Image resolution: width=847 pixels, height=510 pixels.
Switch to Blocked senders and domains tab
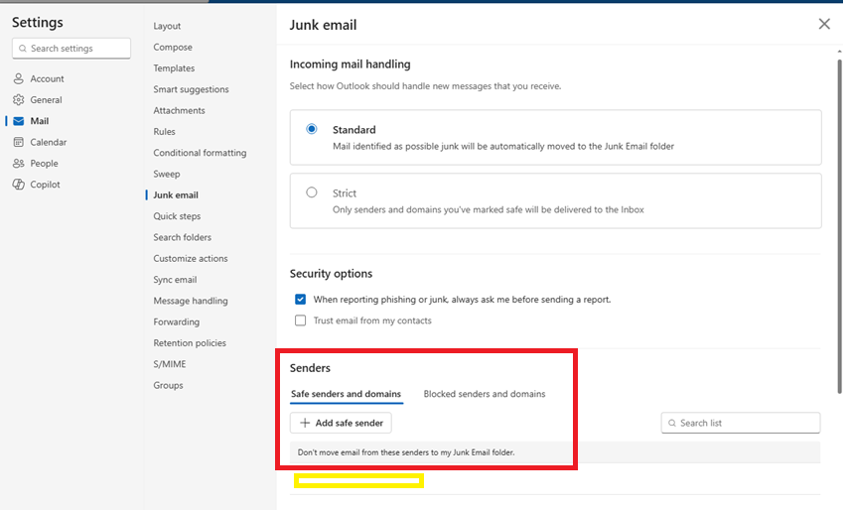[x=485, y=394]
